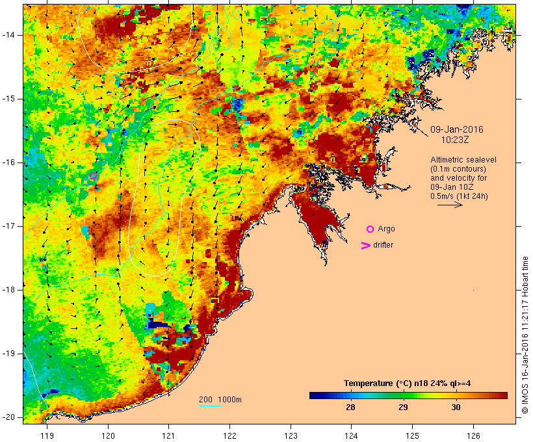
Task: Click the "0.5m/s (1kt 24h)" label
Action: coord(459,196)
